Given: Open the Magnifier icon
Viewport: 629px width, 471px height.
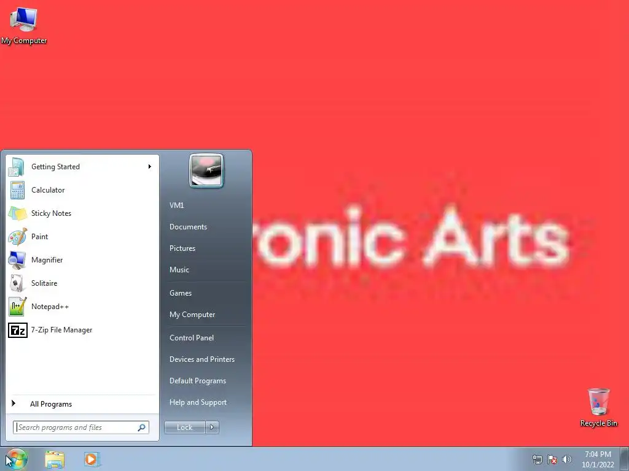Looking at the screenshot, I should coord(17,260).
